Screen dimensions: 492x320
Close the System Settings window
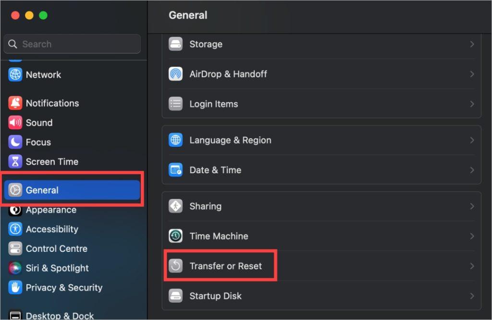click(x=15, y=15)
